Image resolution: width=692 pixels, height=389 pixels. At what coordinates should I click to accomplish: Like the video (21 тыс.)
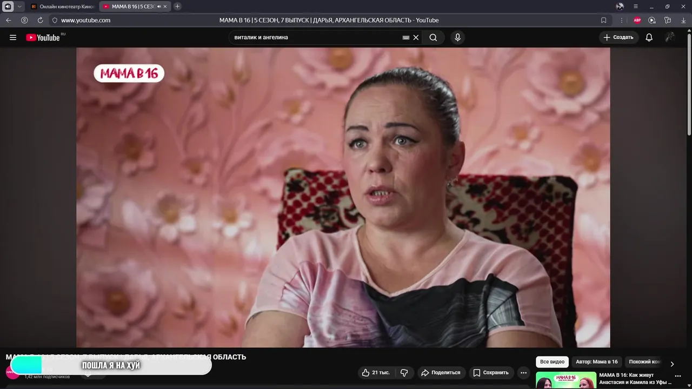(x=376, y=372)
